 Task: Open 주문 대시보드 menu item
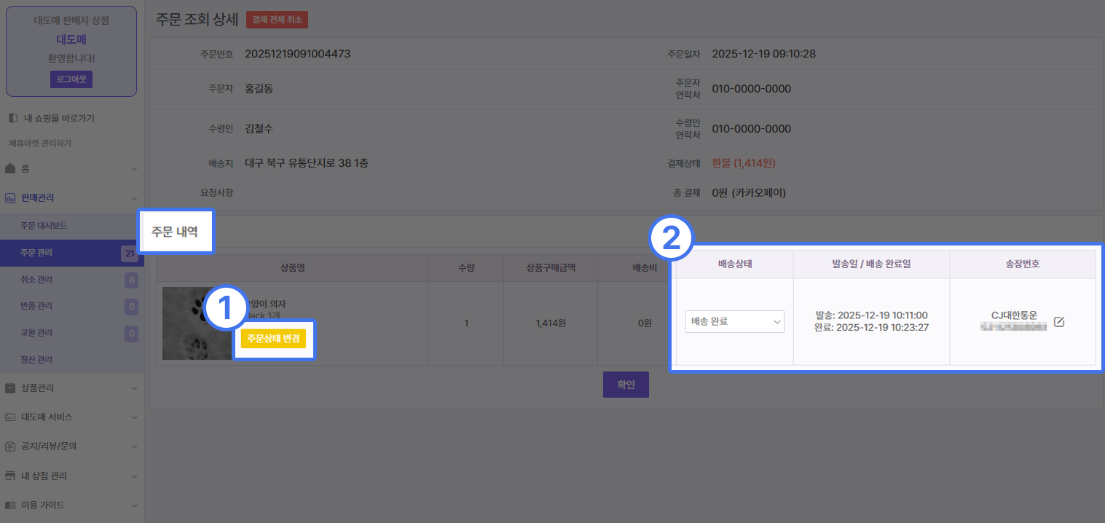pyautogui.click(x=44, y=226)
